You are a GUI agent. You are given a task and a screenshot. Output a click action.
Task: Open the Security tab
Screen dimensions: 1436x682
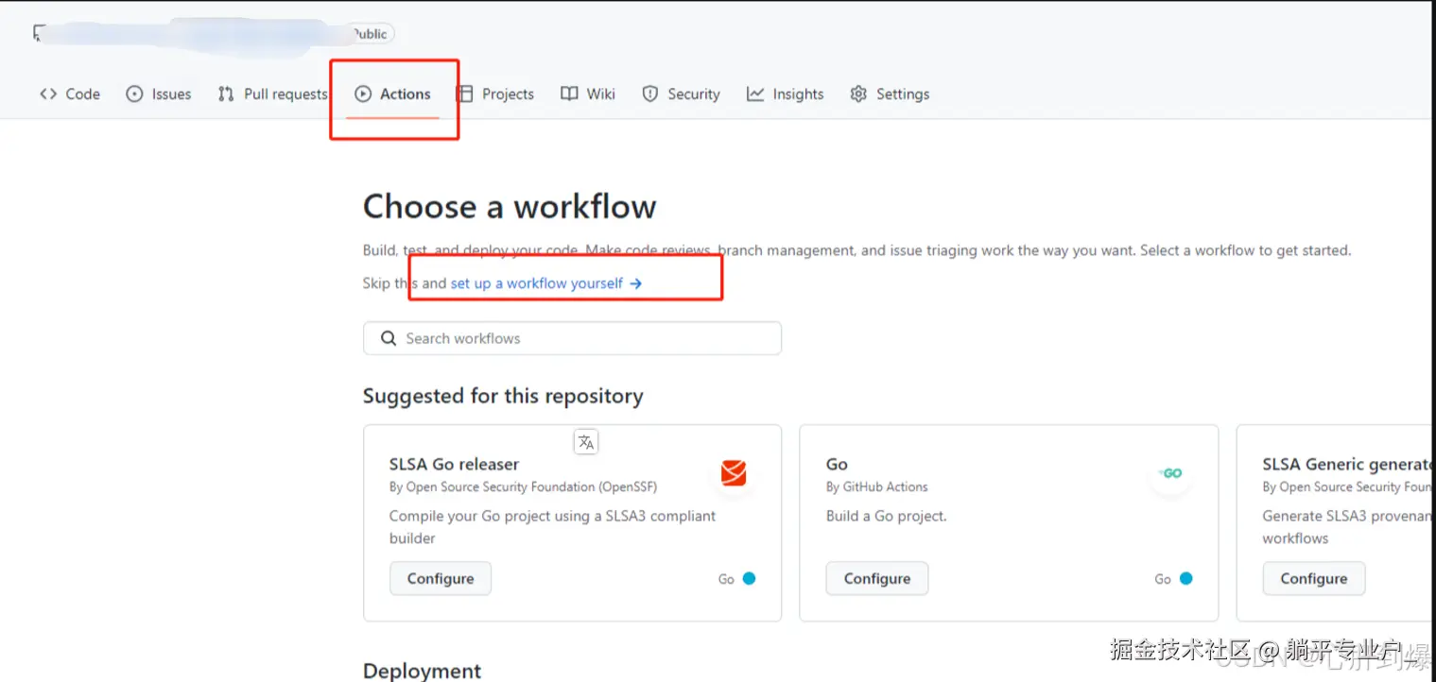681,94
